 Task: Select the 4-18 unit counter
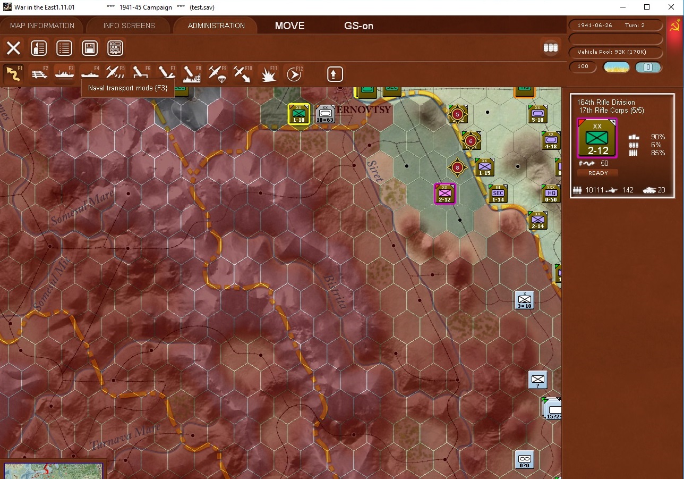pyautogui.click(x=551, y=141)
